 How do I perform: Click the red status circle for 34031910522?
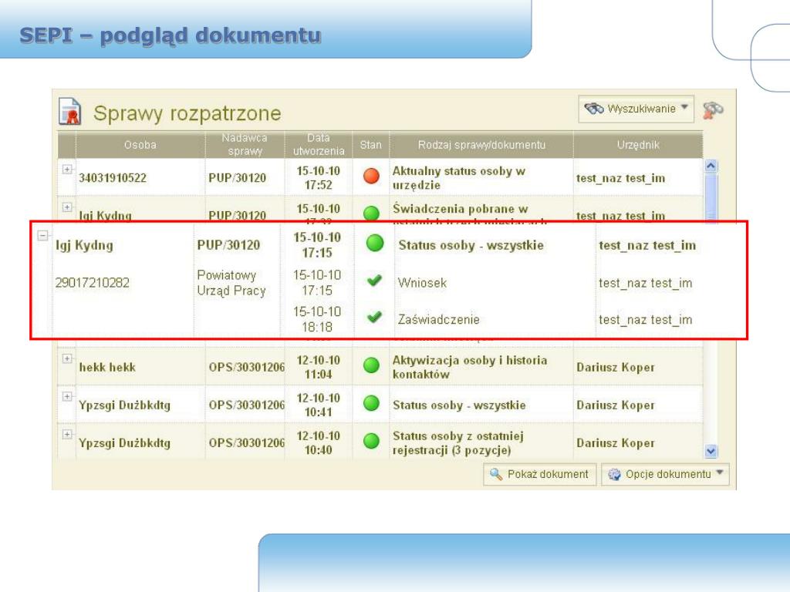[371, 176]
